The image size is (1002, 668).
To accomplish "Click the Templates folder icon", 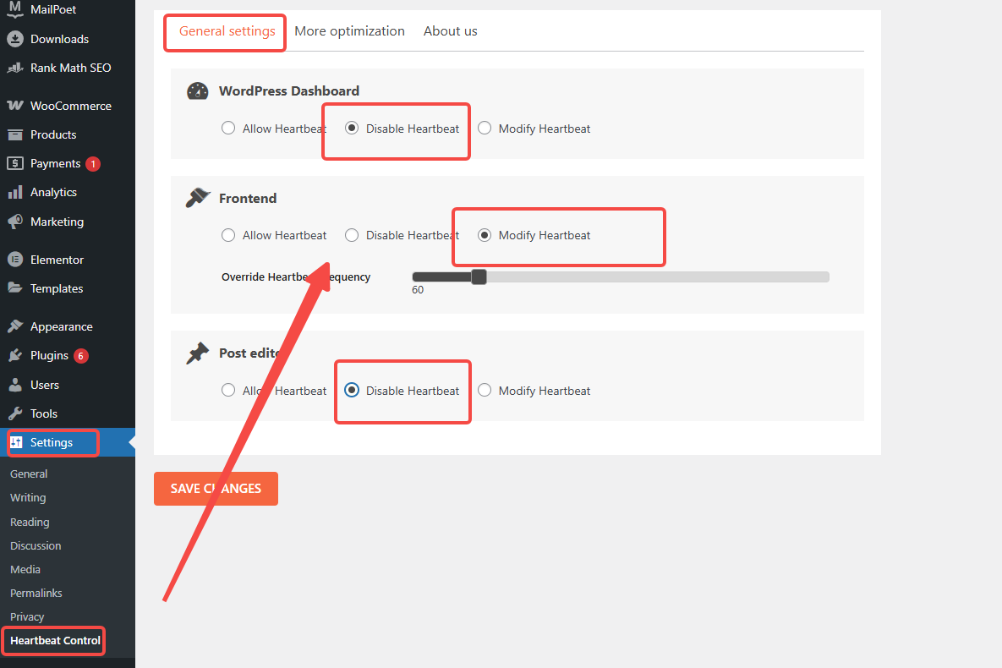I will pyautogui.click(x=15, y=288).
